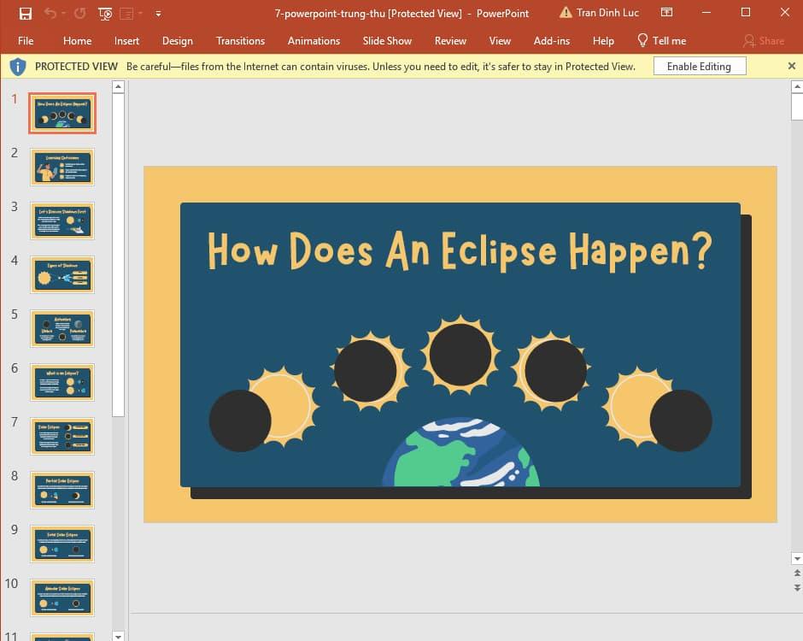Go to next slide using double-down arrow
803x641 pixels.
pos(796,588)
